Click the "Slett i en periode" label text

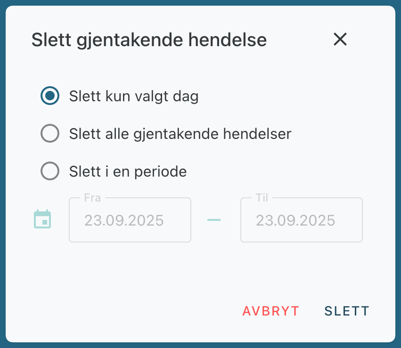click(x=128, y=171)
